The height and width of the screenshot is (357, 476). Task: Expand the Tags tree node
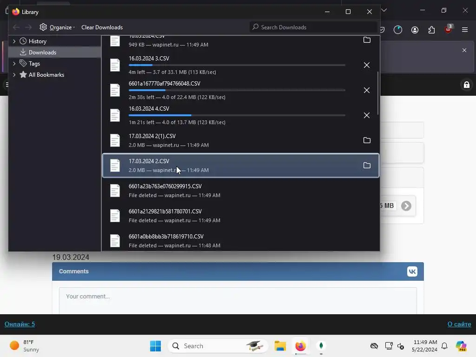point(14,63)
